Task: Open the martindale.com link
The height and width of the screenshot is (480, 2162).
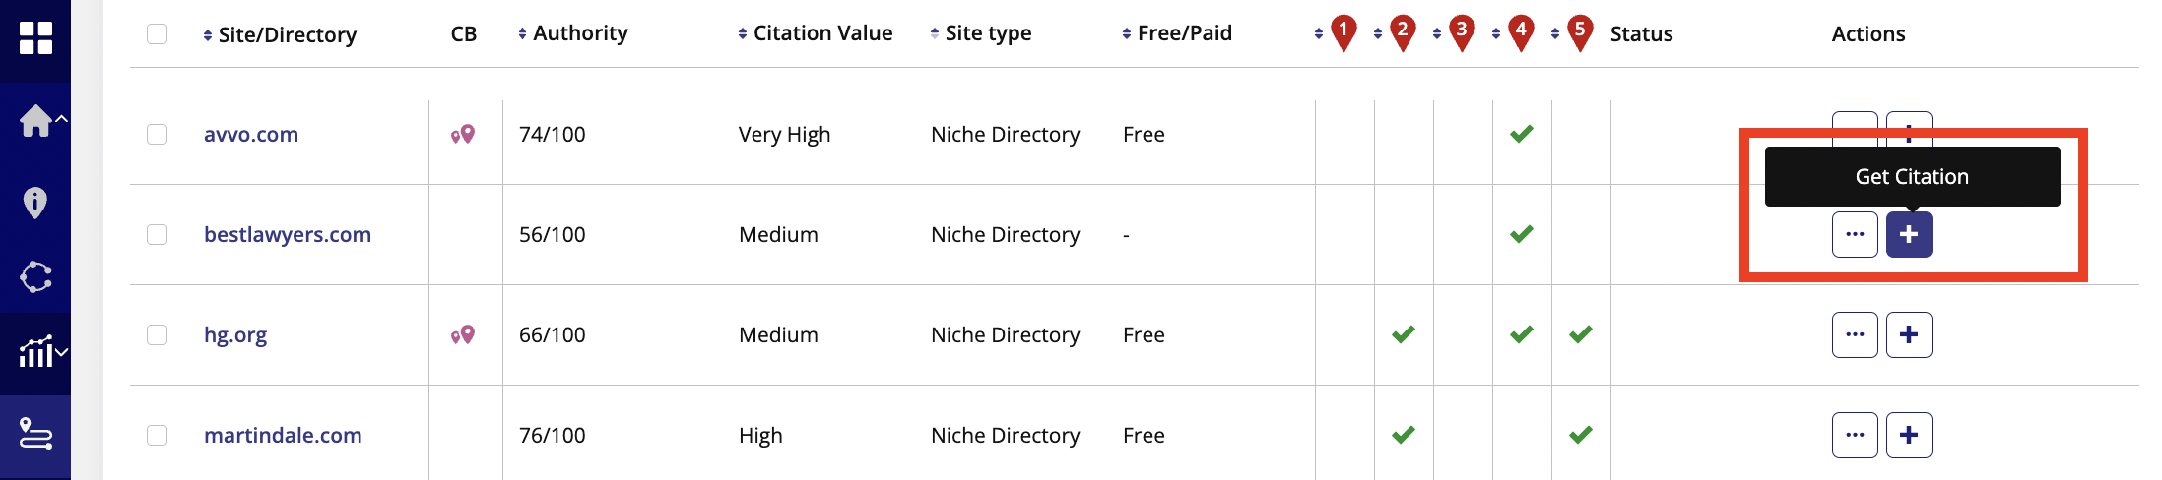Action: coord(283,435)
